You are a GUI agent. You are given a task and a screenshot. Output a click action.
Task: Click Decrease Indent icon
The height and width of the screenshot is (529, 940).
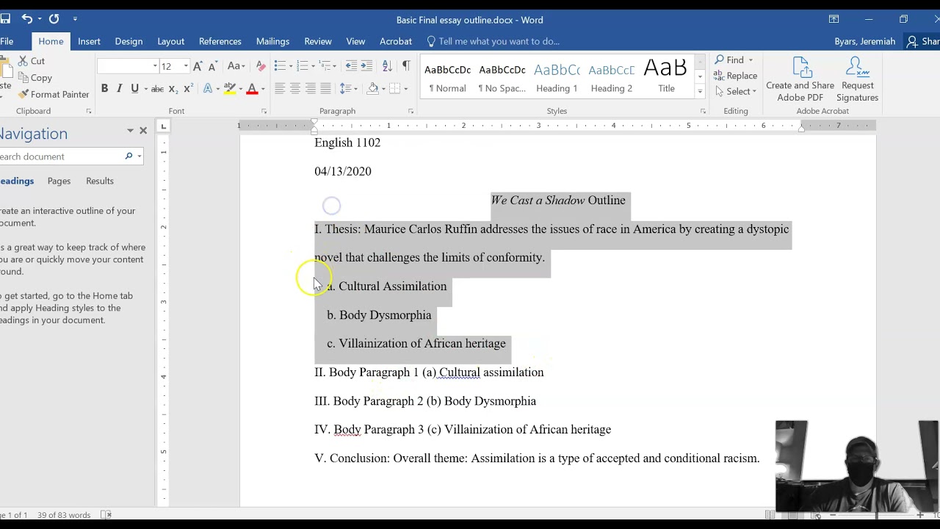tap(351, 66)
